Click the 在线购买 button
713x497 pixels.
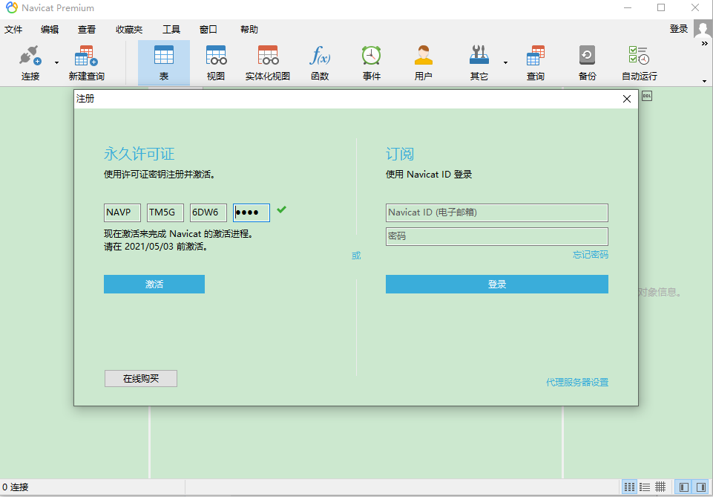tap(141, 379)
